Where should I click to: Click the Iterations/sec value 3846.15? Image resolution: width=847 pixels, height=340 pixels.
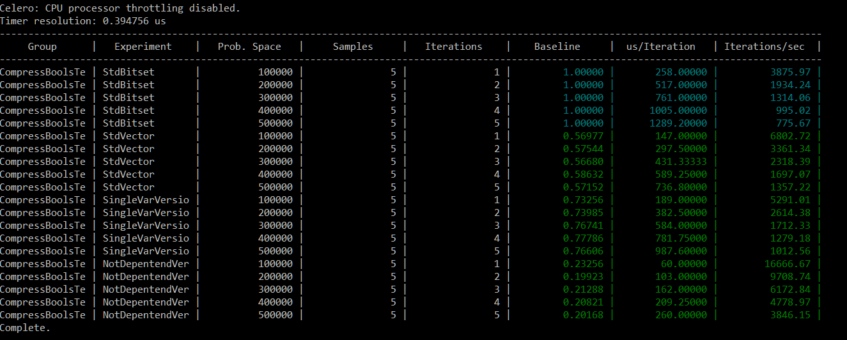tap(791, 315)
